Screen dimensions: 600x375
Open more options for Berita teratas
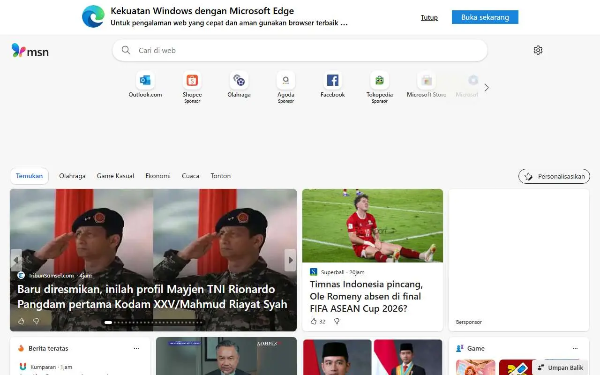click(x=136, y=348)
